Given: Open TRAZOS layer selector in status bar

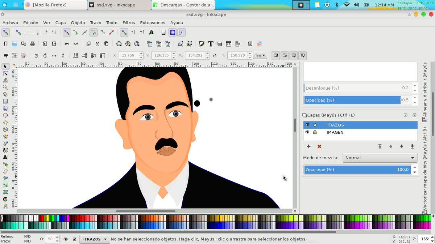Looking at the screenshot, I should (x=95, y=239).
